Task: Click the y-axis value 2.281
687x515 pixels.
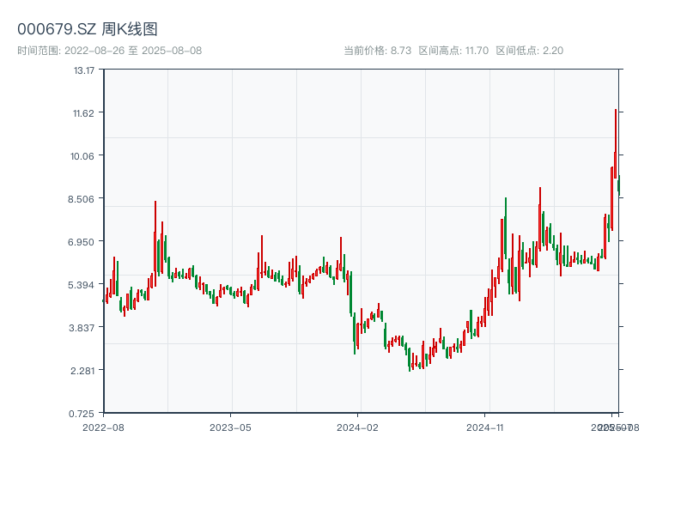Action: [82, 371]
